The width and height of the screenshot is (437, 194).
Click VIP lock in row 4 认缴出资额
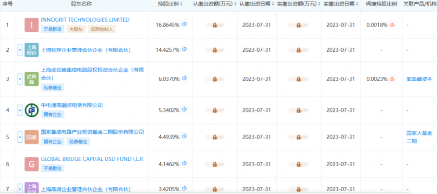coord(214,110)
